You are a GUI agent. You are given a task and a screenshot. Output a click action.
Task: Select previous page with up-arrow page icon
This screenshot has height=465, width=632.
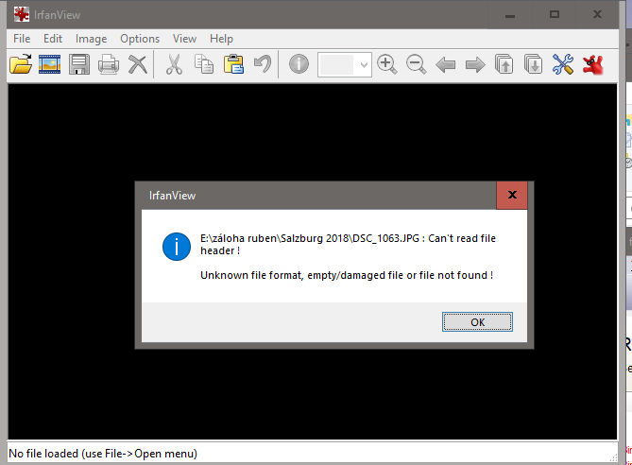tap(504, 64)
